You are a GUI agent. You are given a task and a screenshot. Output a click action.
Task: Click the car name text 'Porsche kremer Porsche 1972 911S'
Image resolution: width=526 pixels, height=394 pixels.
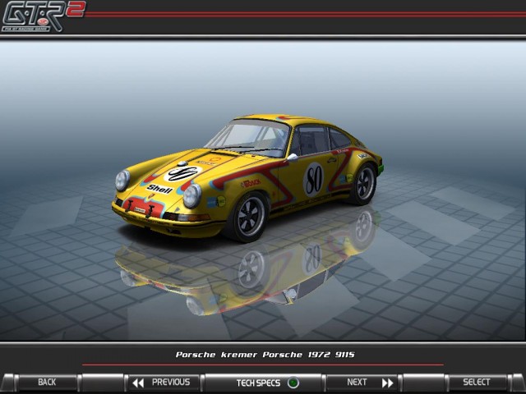point(265,355)
